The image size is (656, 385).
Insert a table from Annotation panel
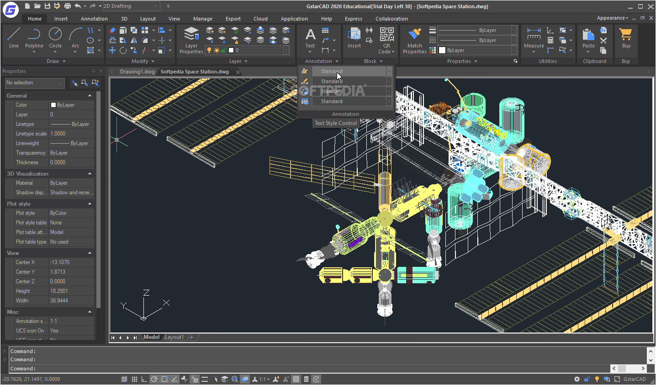click(x=325, y=31)
